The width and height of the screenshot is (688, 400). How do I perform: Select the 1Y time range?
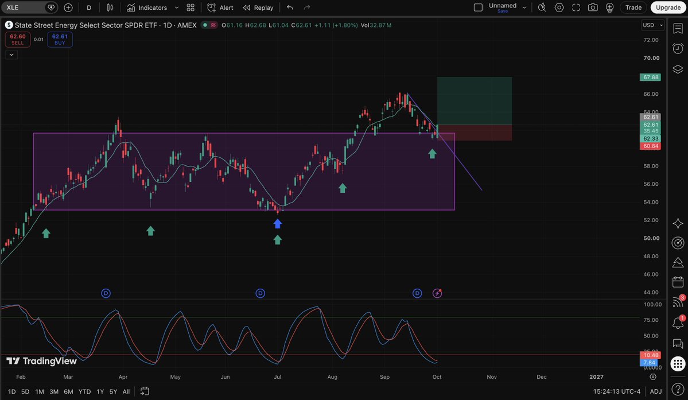pos(100,391)
